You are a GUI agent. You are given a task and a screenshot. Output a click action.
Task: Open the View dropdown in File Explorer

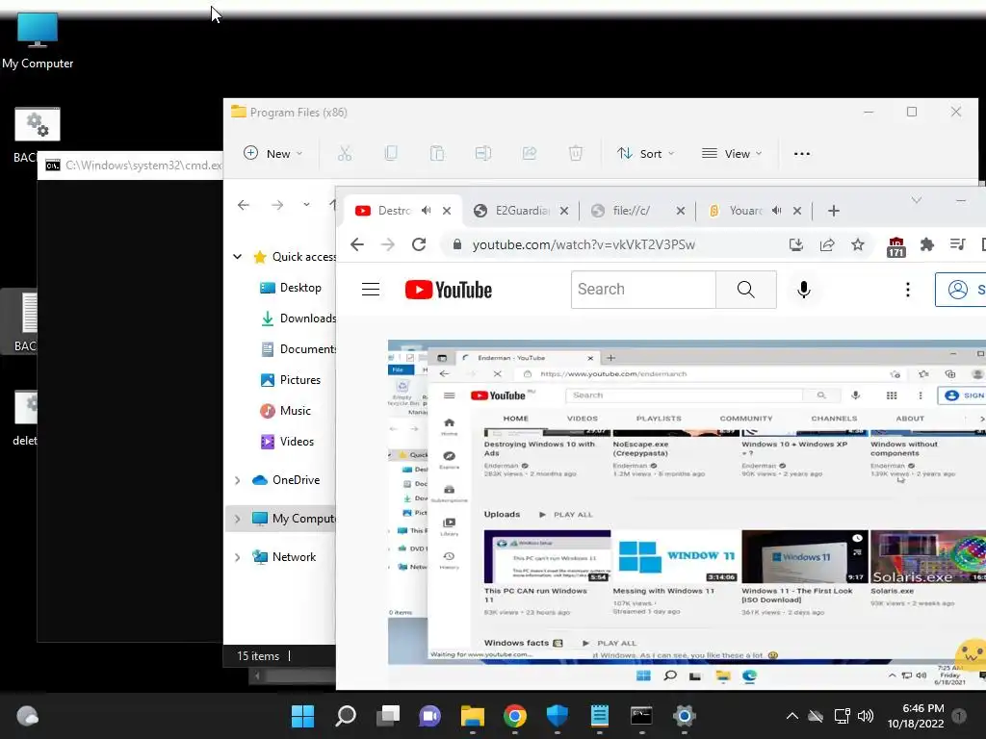coord(732,153)
